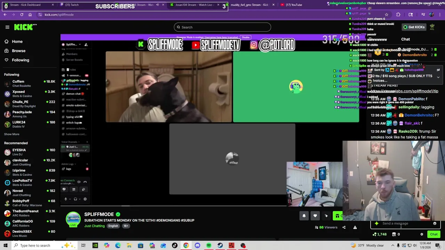Open Xposed channel from Following list
Image resolution: width=445 pixels, height=250 pixels.
point(30,94)
